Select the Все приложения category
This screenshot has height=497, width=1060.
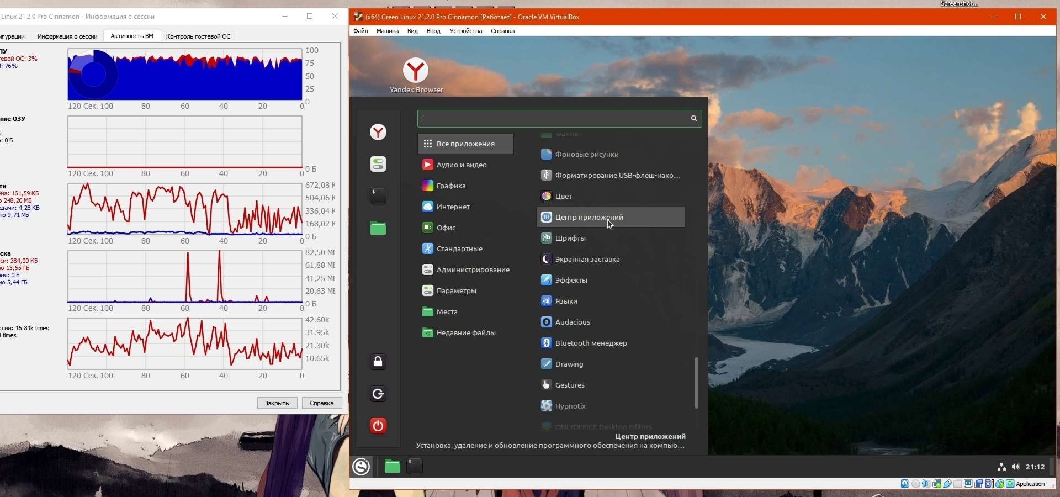tap(465, 144)
